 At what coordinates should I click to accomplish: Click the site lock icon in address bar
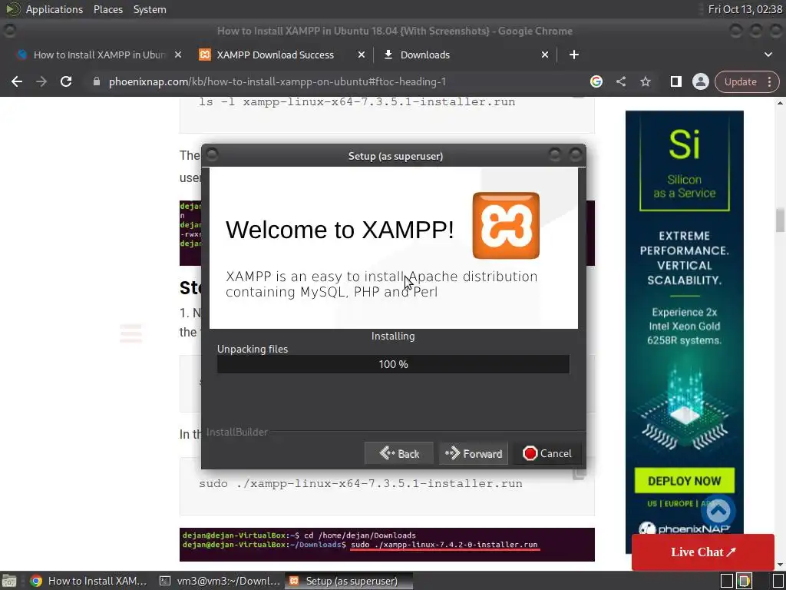pyautogui.click(x=97, y=81)
